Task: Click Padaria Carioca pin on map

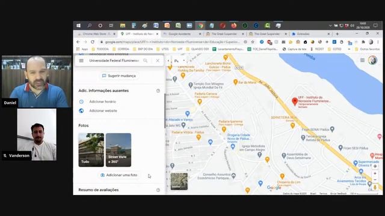Action: [200, 101]
